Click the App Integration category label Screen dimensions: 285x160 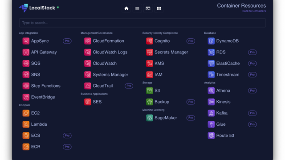[x=28, y=33]
